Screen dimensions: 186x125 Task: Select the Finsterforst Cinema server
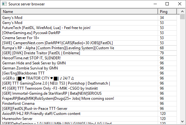89,104
